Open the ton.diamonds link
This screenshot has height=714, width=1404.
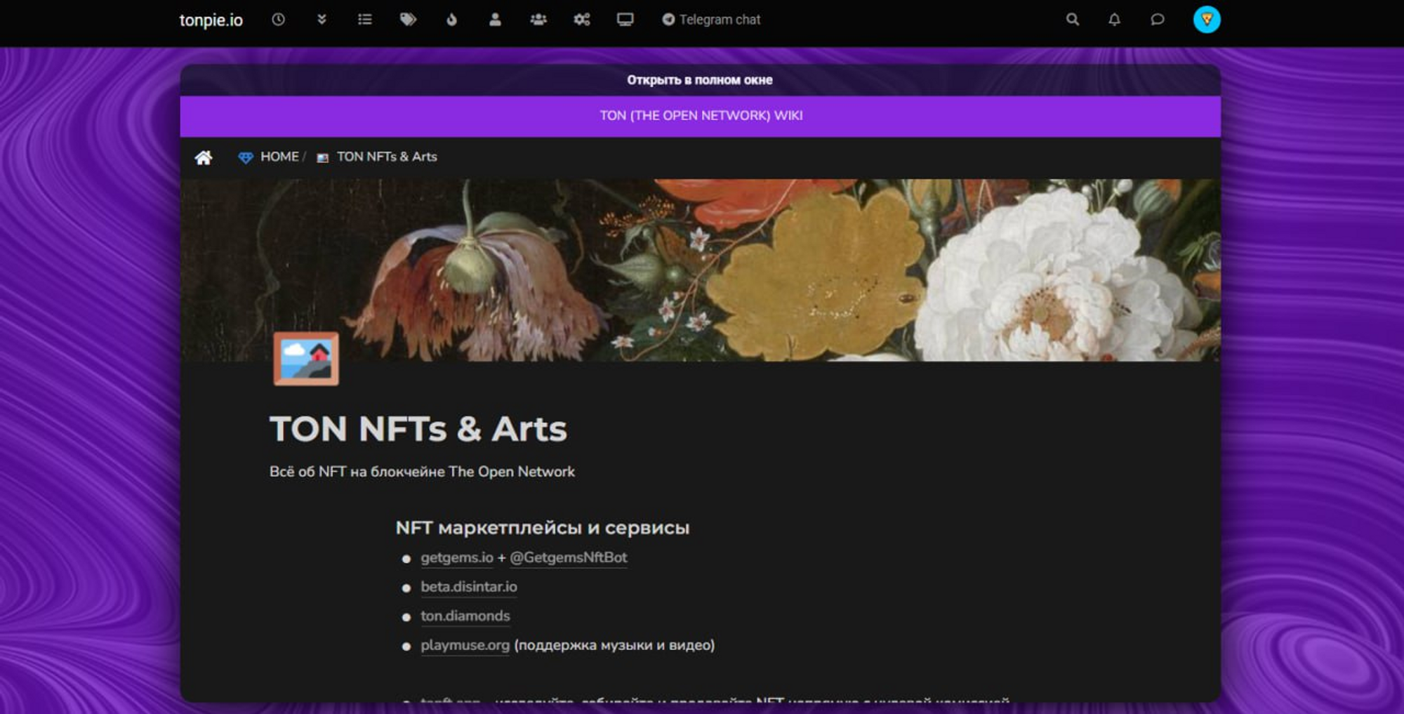pyautogui.click(x=465, y=616)
